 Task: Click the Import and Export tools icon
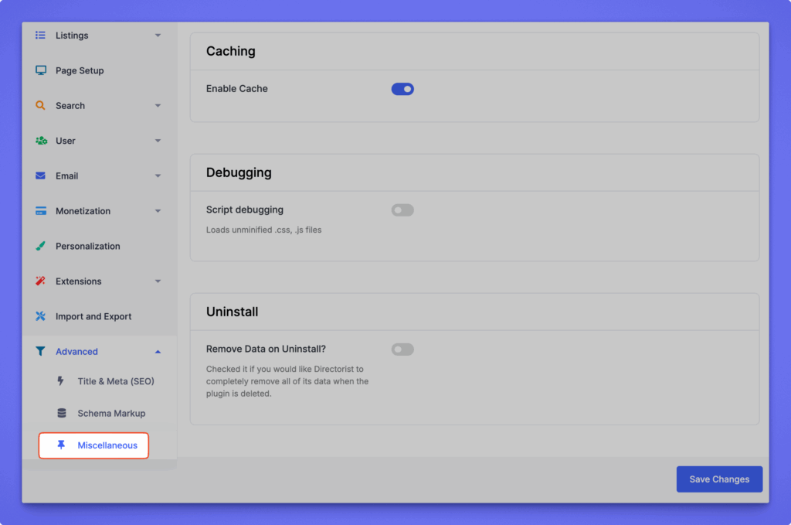(41, 316)
